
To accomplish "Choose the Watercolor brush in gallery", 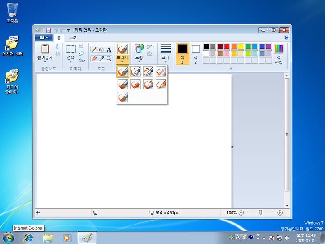I will [x=123, y=97].
